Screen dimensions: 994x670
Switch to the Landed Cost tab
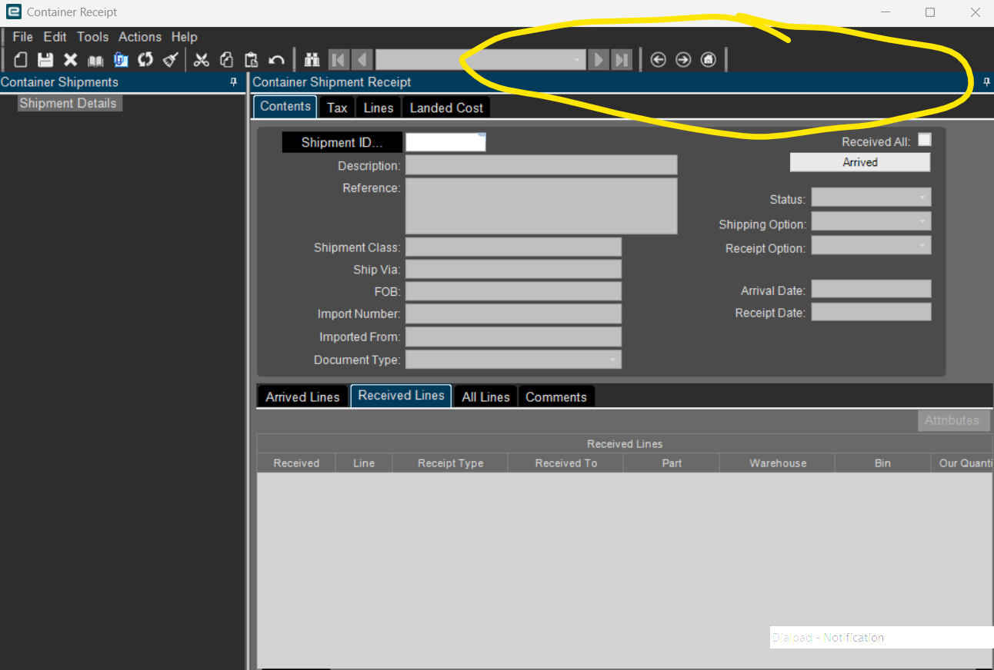pos(446,108)
